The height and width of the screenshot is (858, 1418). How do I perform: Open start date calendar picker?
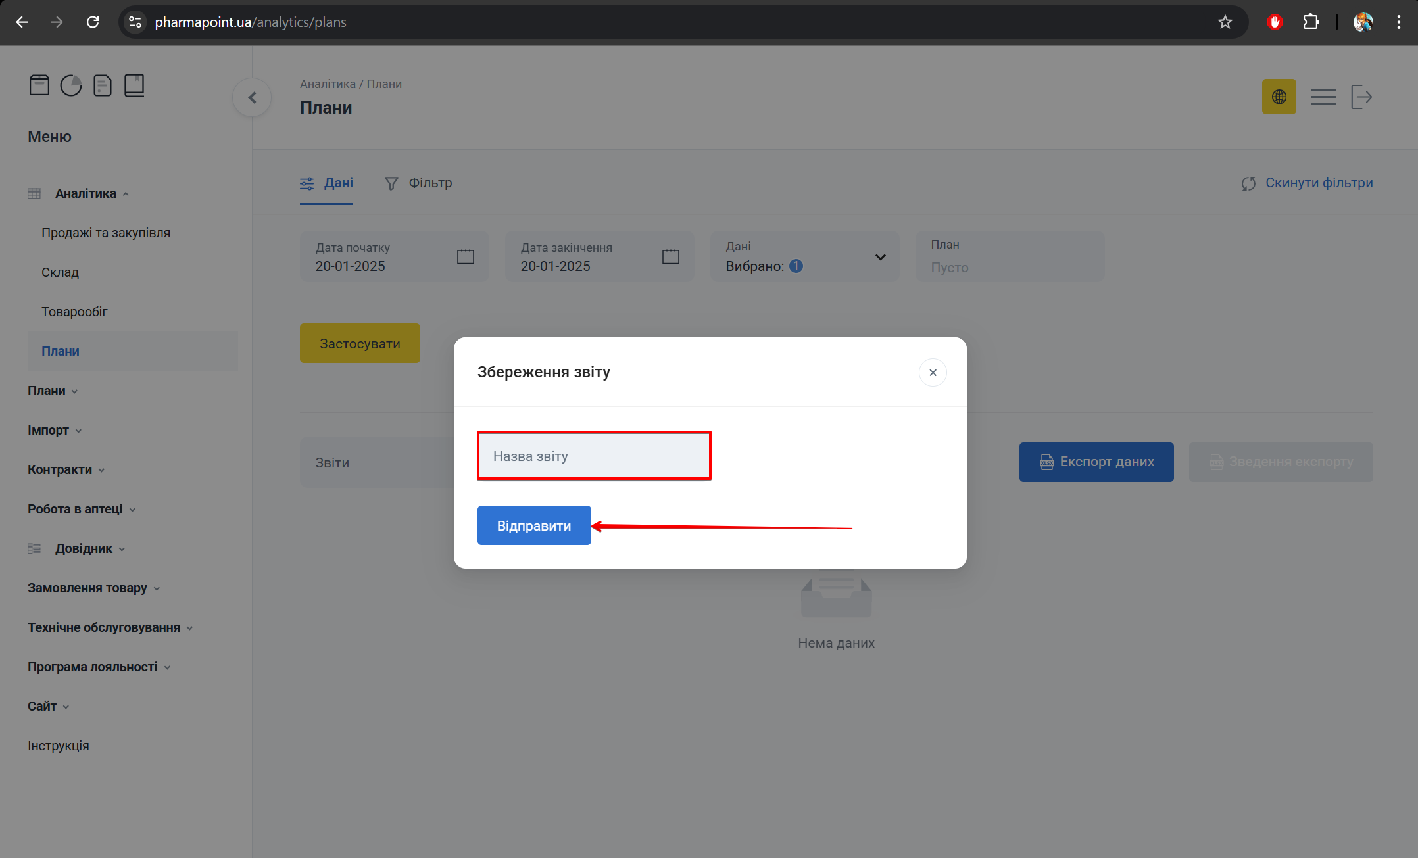[x=465, y=256]
